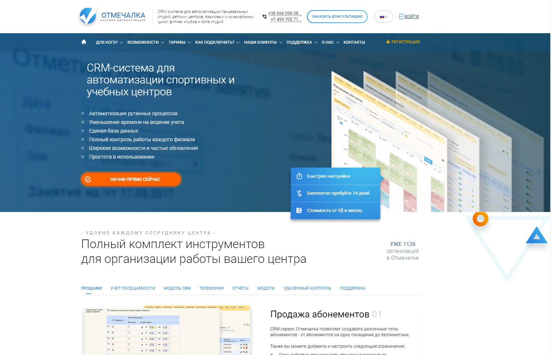551x355 pixels.
Task: Open the subscription settings screenshot thumbnail
Action: click(167, 330)
